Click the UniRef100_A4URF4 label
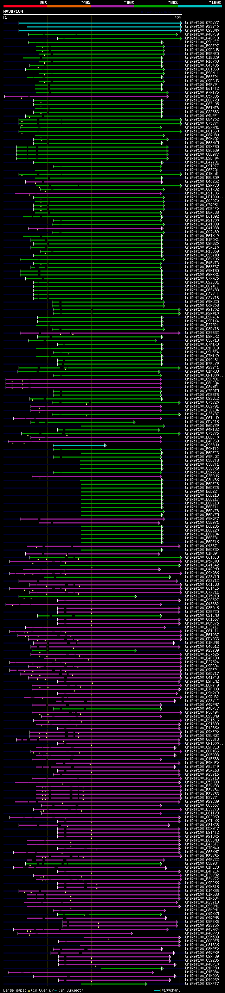 (x=201, y=116)
